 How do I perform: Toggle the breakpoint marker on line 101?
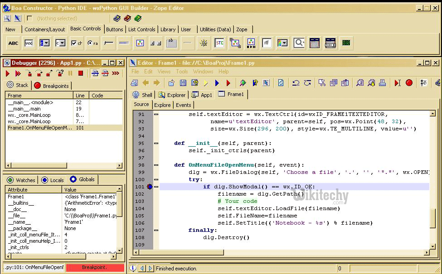[x=150, y=187]
